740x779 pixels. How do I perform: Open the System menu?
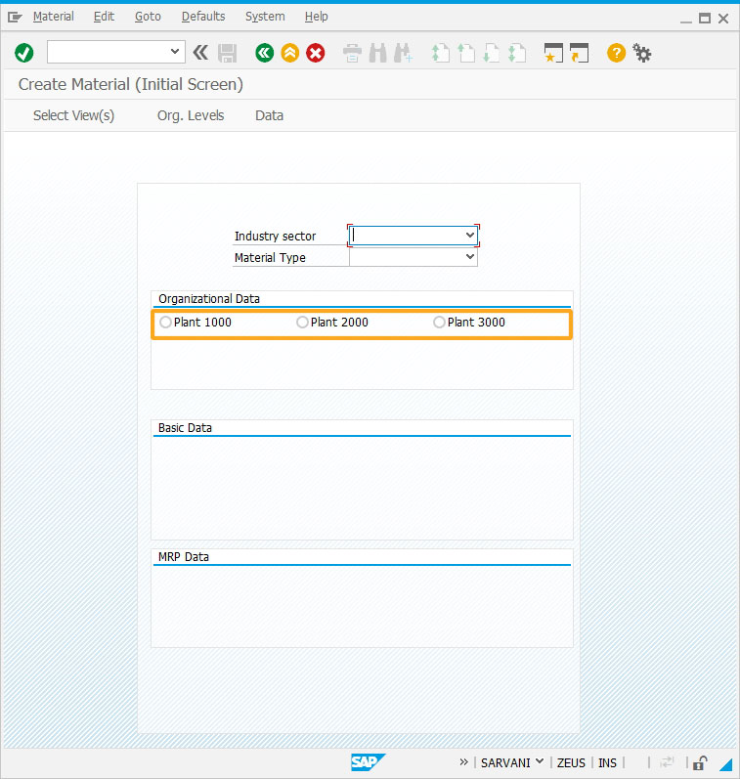[x=265, y=17]
